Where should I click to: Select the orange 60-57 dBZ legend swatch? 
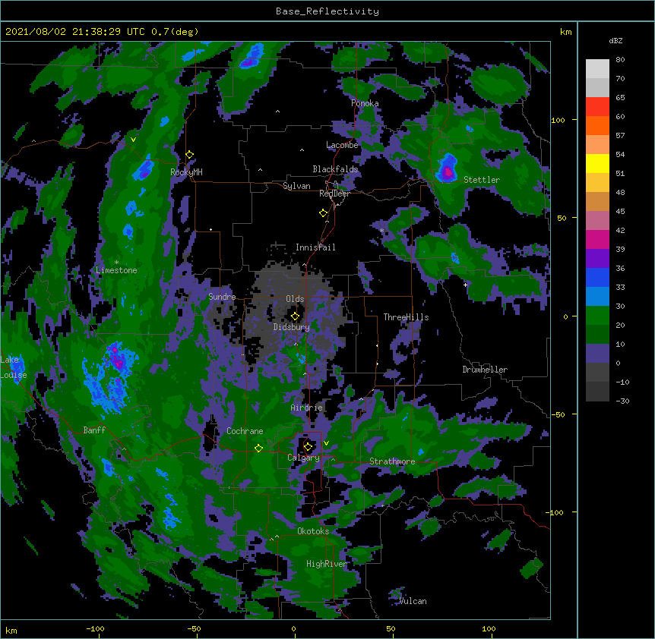click(x=597, y=125)
